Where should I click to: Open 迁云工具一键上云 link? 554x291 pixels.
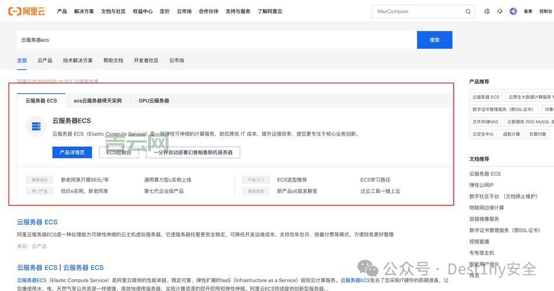(x=380, y=191)
